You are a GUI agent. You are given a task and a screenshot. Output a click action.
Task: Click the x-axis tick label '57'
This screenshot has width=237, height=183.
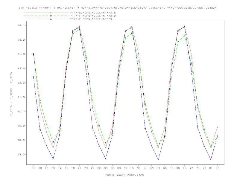point(158,168)
